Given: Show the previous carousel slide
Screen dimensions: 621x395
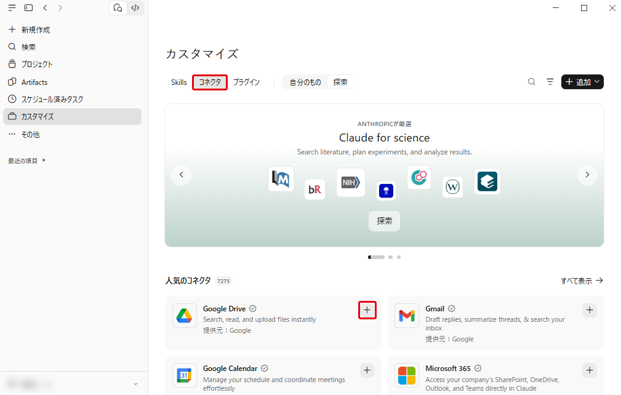Looking at the screenshot, I should pyautogui.click(x=182, y=175).
